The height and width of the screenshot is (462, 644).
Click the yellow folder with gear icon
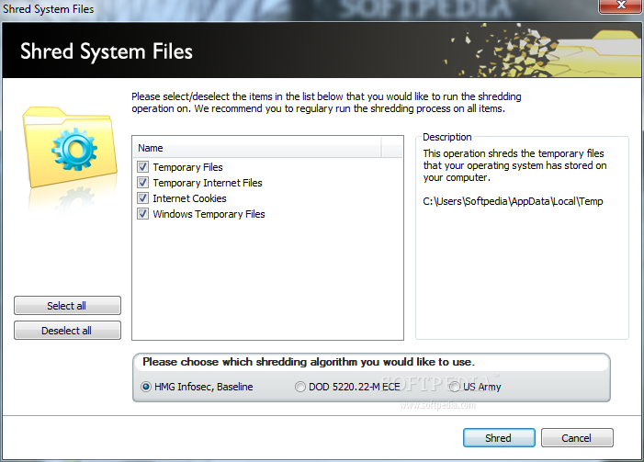click(70, 147)
